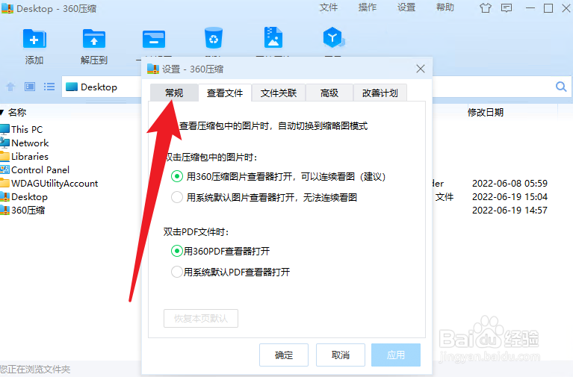The width and height of the screenshot is (573, 377).
Task: Open the 高级 tab
Action: (329, 93)
